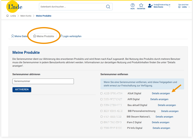Open the Login verknüpfen tab
The image size is (193, 139).
(x=71, y=36)
